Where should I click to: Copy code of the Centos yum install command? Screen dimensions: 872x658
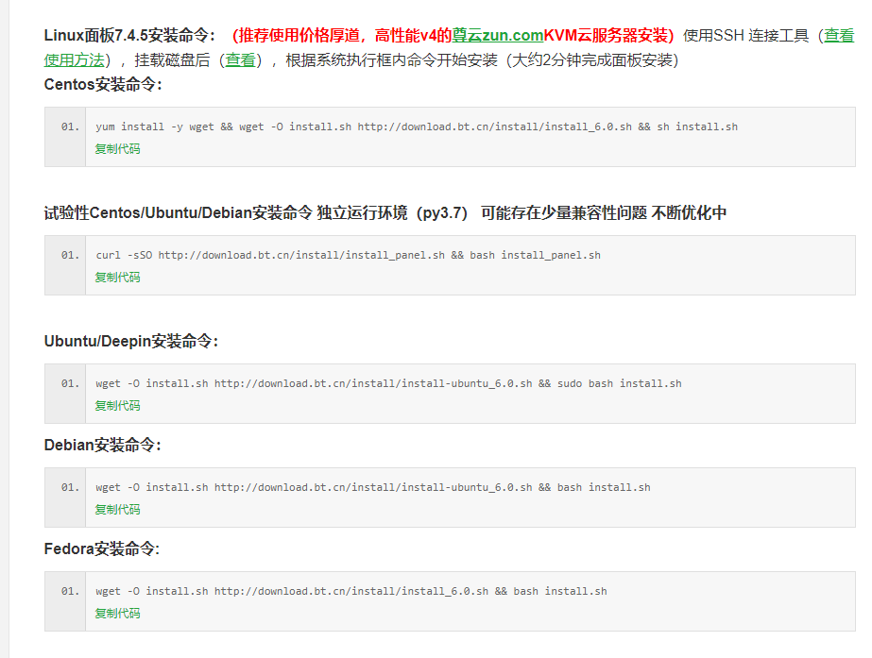click(117, 149)
